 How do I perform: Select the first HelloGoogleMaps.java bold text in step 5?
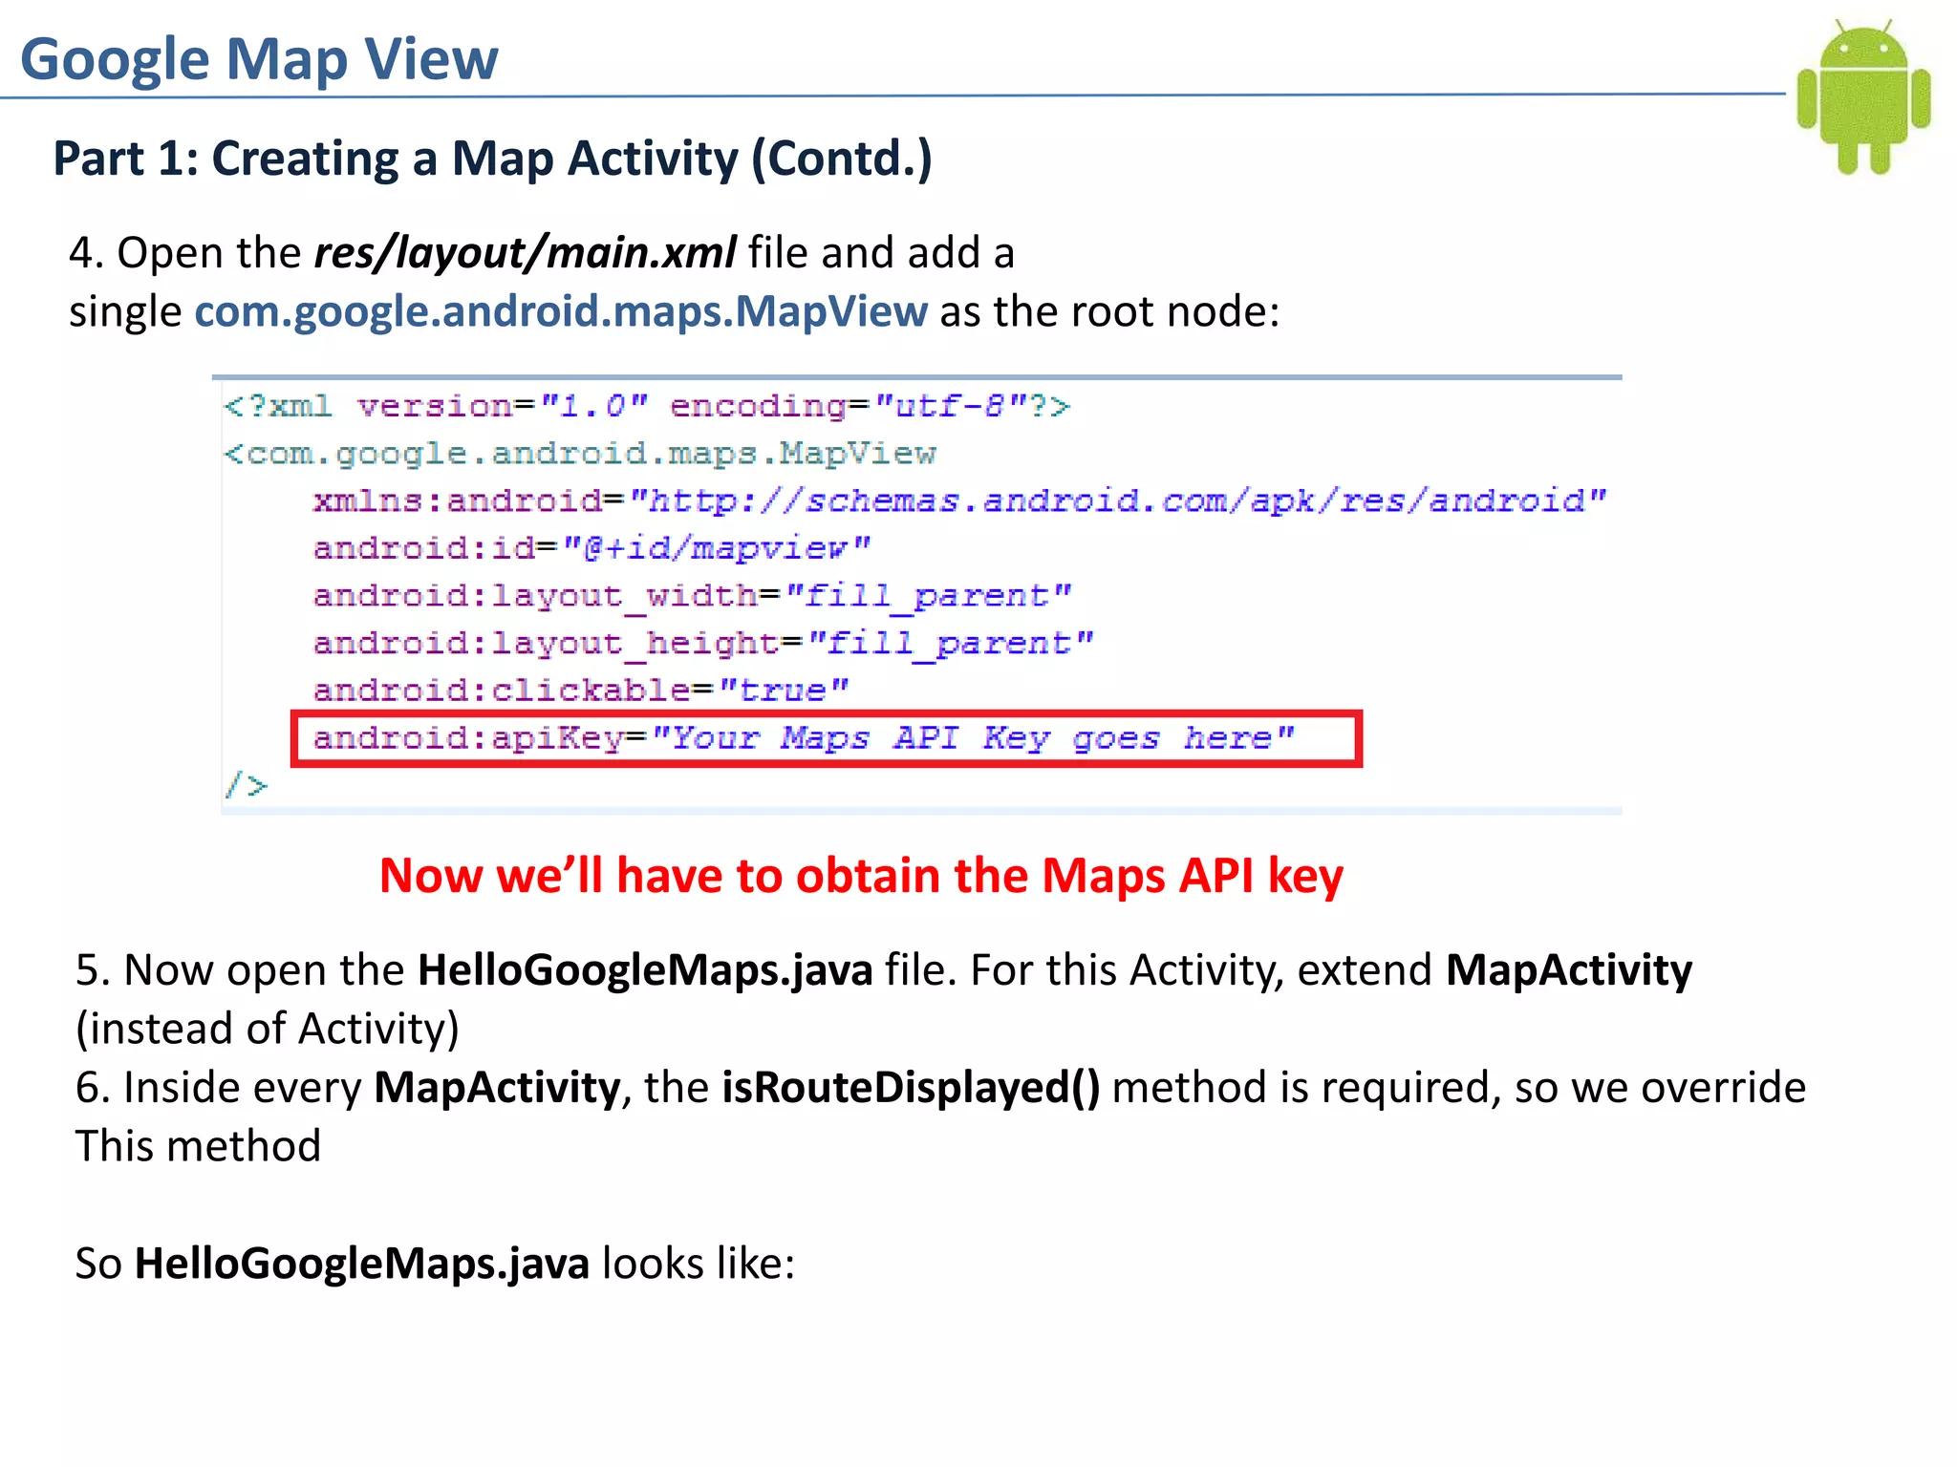[x=645, y=970]
